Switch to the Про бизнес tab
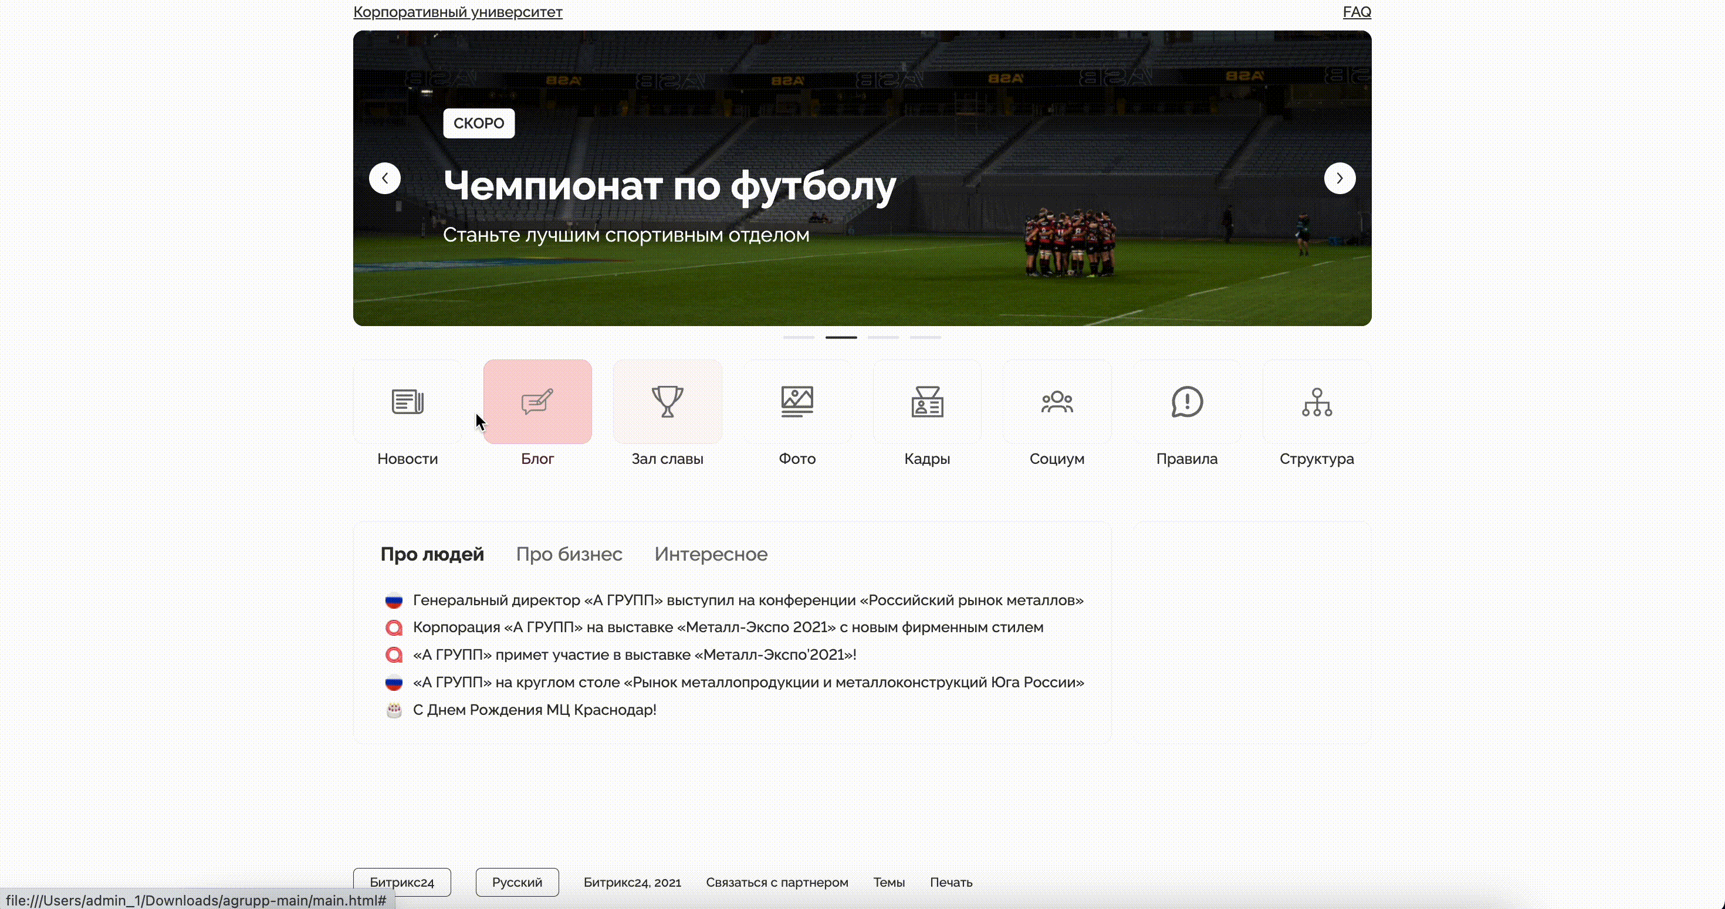1725x909 pixels. coord(569,554)
